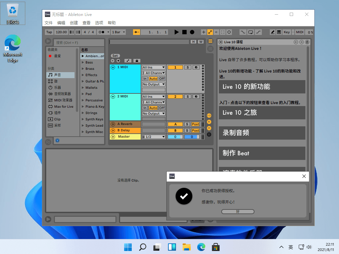
Task: Go to lessons home page icon
Action: pyautogui.click(x=307, y=42)
